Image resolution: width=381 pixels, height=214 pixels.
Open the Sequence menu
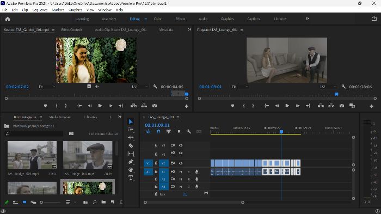click(x=40, y=10)
